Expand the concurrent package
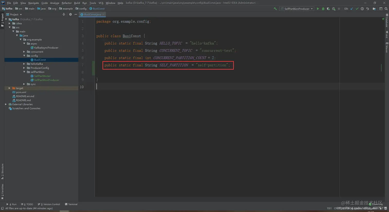The image size is (389, 212). click(24, 52)
